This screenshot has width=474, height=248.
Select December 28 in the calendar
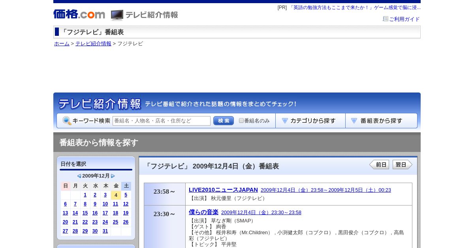tap(75, 231)
